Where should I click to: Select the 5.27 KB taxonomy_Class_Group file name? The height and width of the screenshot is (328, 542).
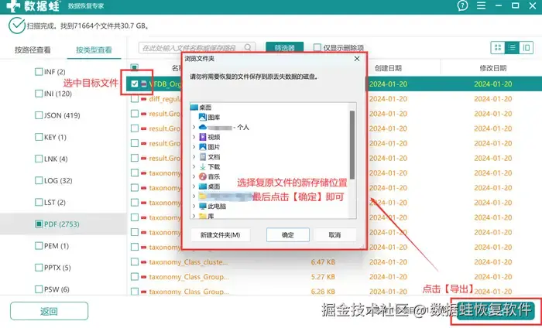click(189, 277)
